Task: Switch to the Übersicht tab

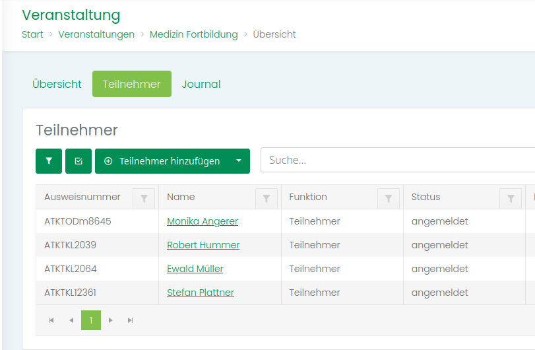Action: point(57,84)
